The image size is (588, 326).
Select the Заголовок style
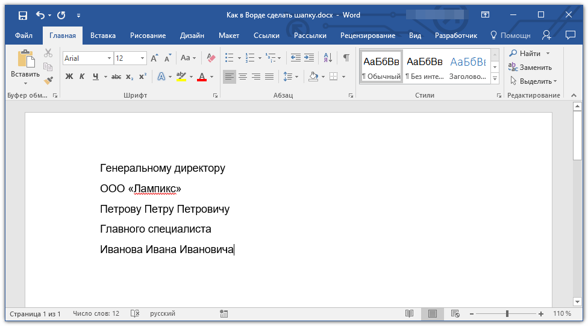[468, 67]
